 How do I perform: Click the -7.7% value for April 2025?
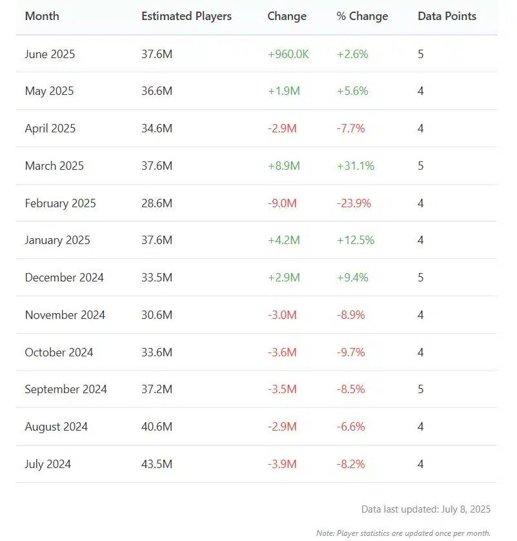coord(350,128)
